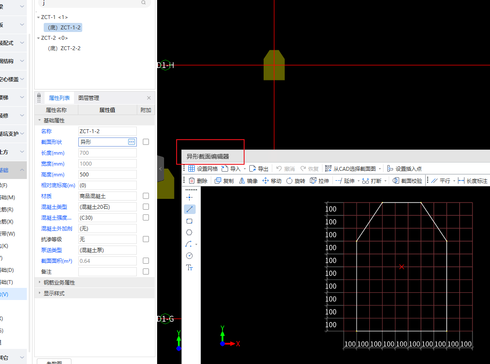490x364 pixels.
Task: Expand the 显示样式 section
Action: [39, 293]
